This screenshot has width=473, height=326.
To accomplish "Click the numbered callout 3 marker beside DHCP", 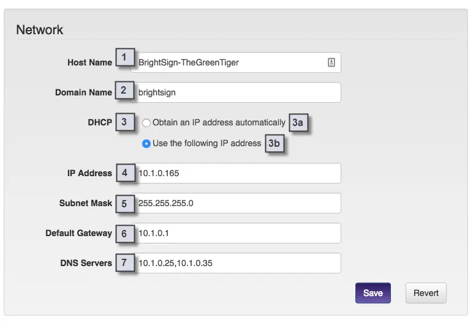I will click(125, 122).
